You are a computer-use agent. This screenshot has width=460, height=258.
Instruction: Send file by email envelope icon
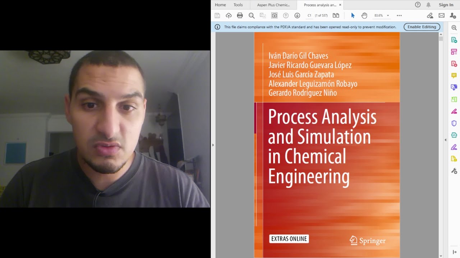pyautogui.click(x=441, y=15)
